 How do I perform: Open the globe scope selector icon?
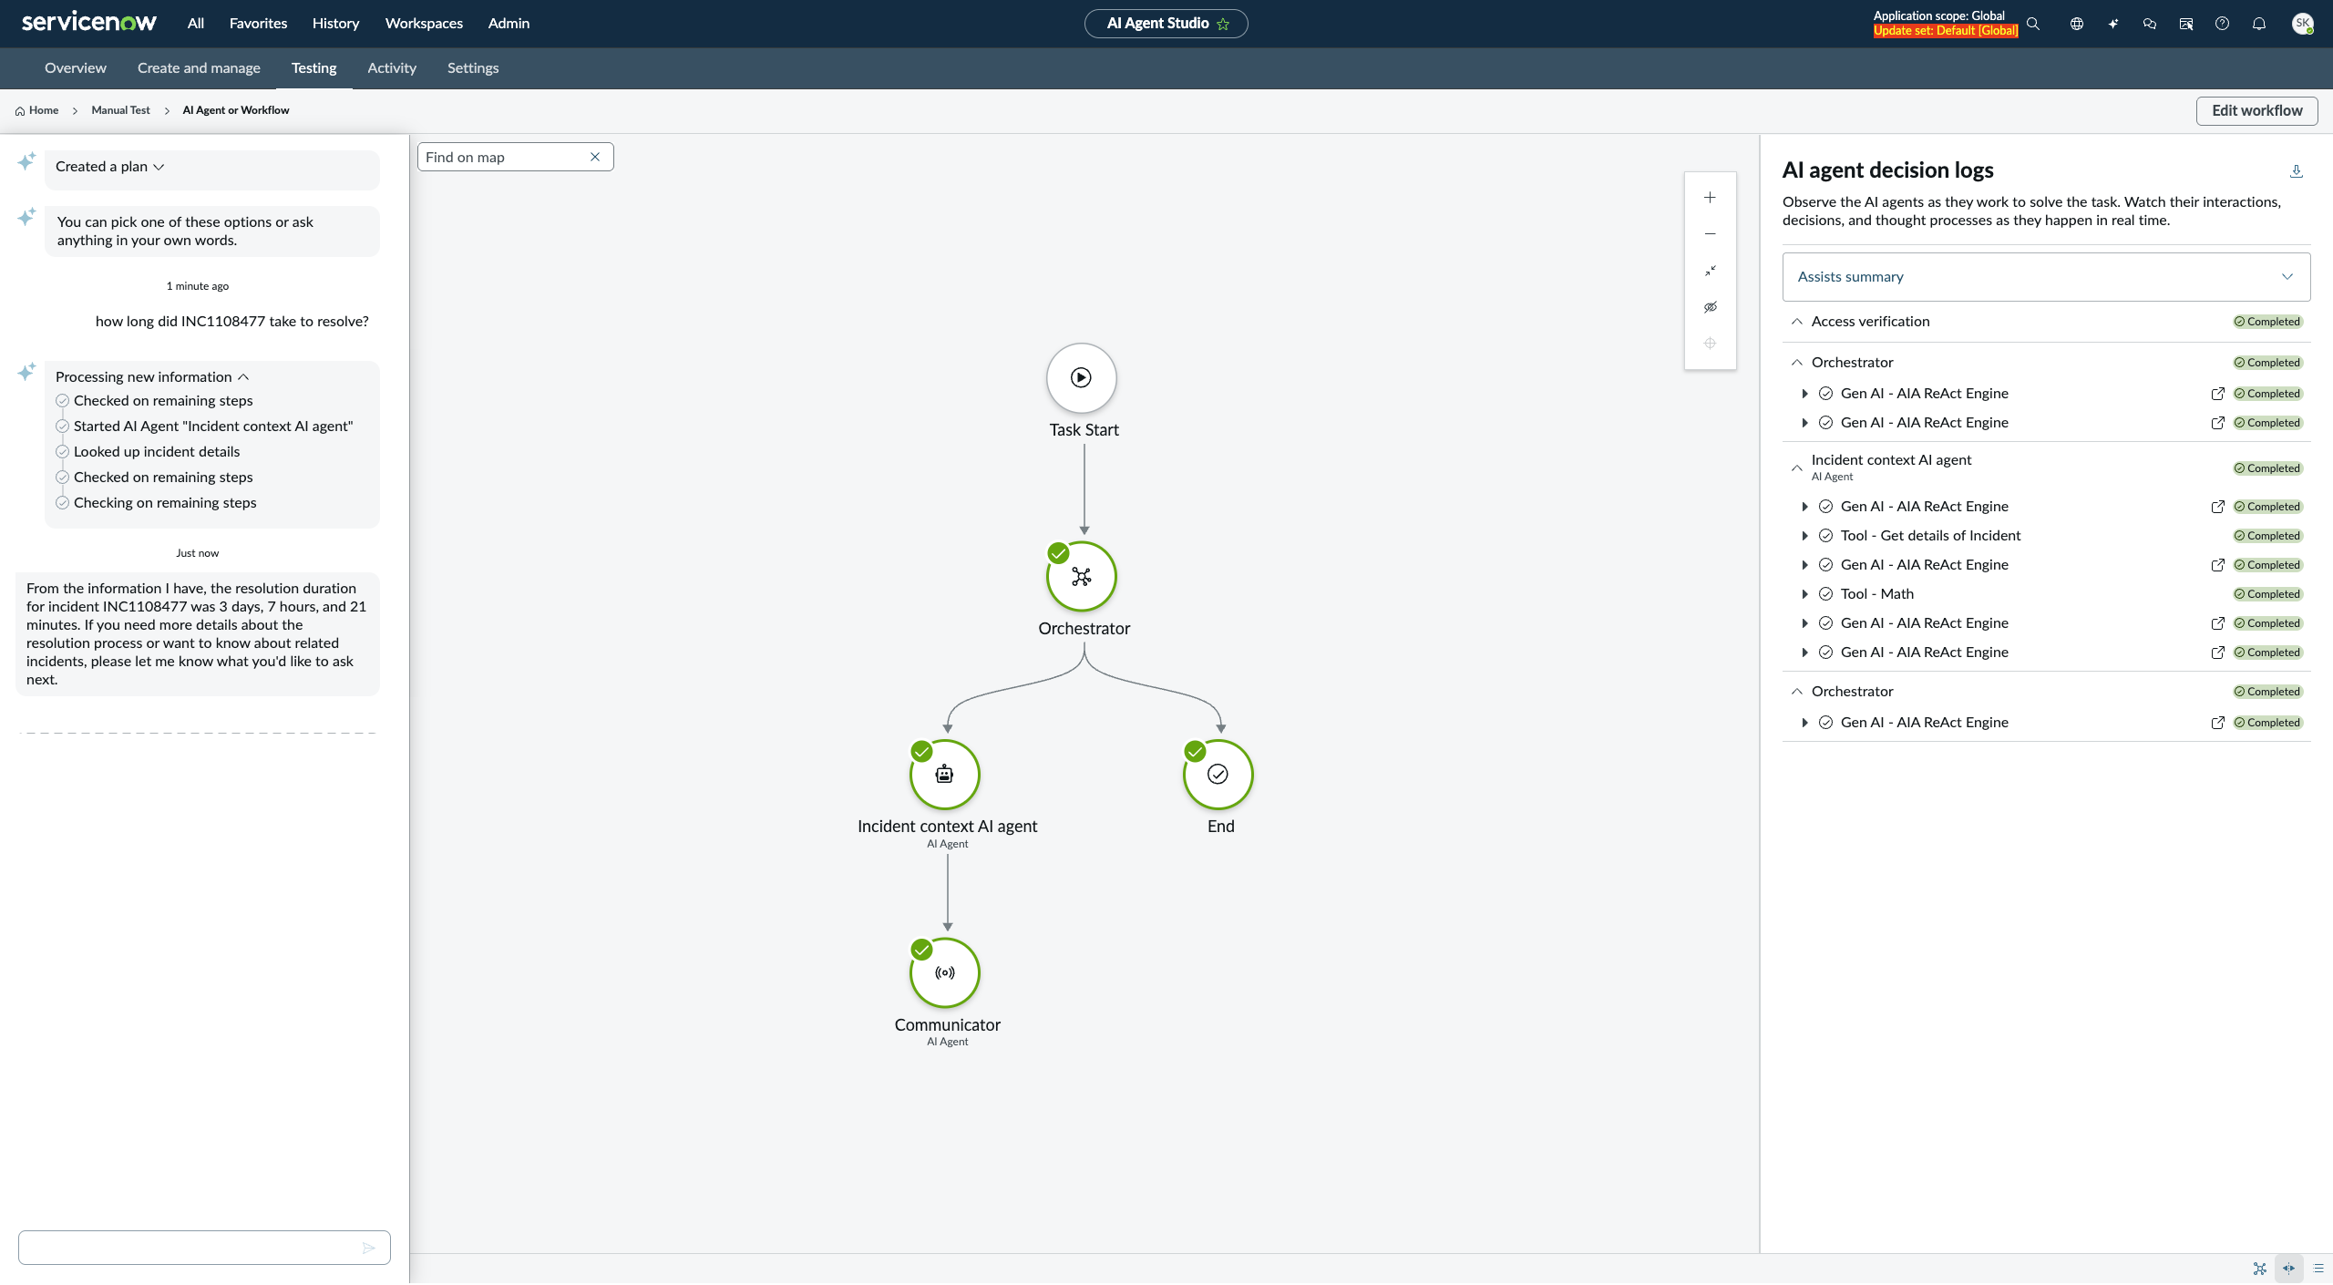(2077, 24)
